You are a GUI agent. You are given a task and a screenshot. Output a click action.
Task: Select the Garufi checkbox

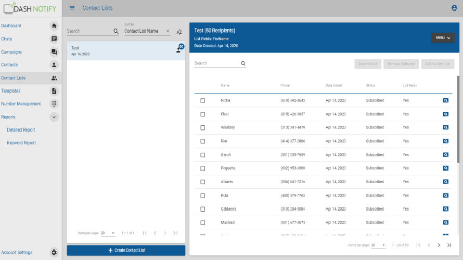tap(202, 155)
